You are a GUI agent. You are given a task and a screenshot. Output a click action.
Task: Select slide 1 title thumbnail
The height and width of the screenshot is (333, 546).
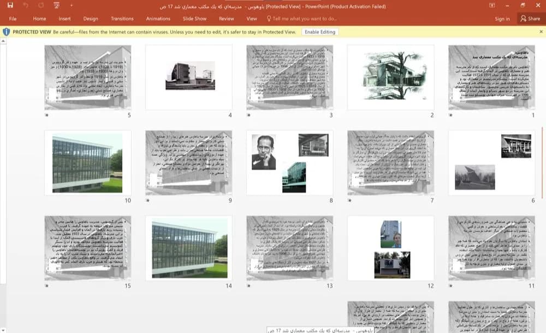492,77
